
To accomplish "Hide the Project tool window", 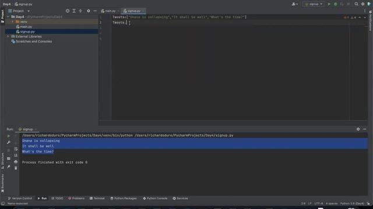I will click(95, 11).
